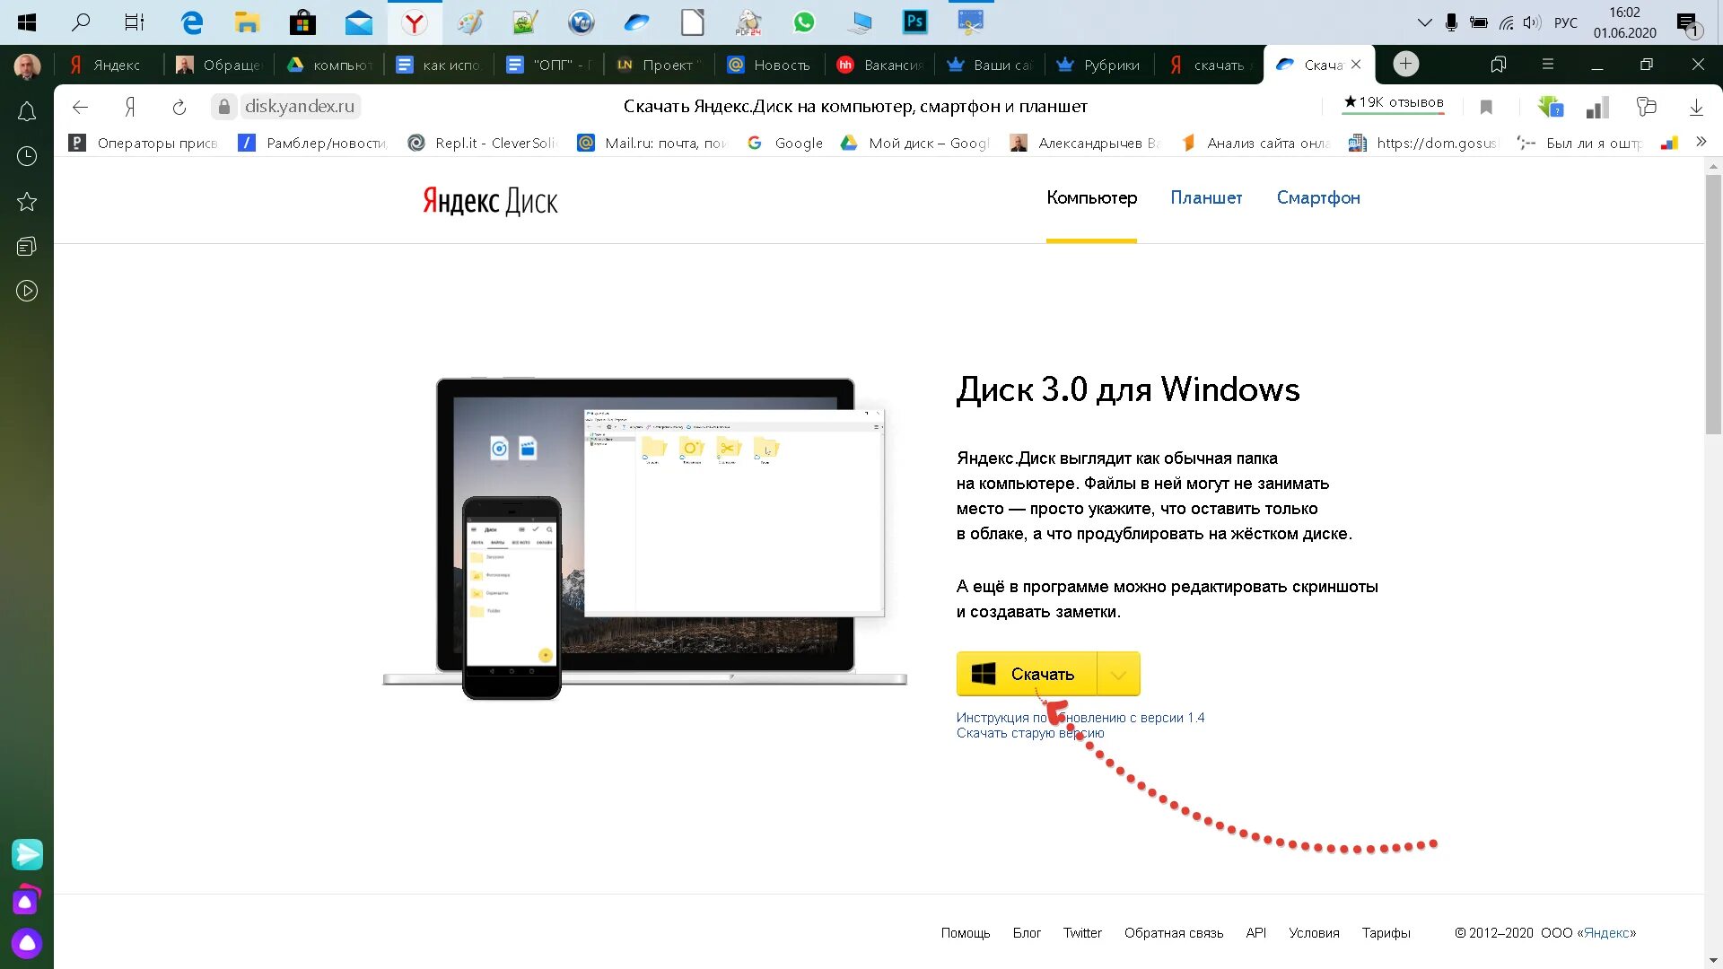Open favorites star icon in sidebar
Image resolution: width=1723 pixels, height=969 pixels.
point(27,201)
